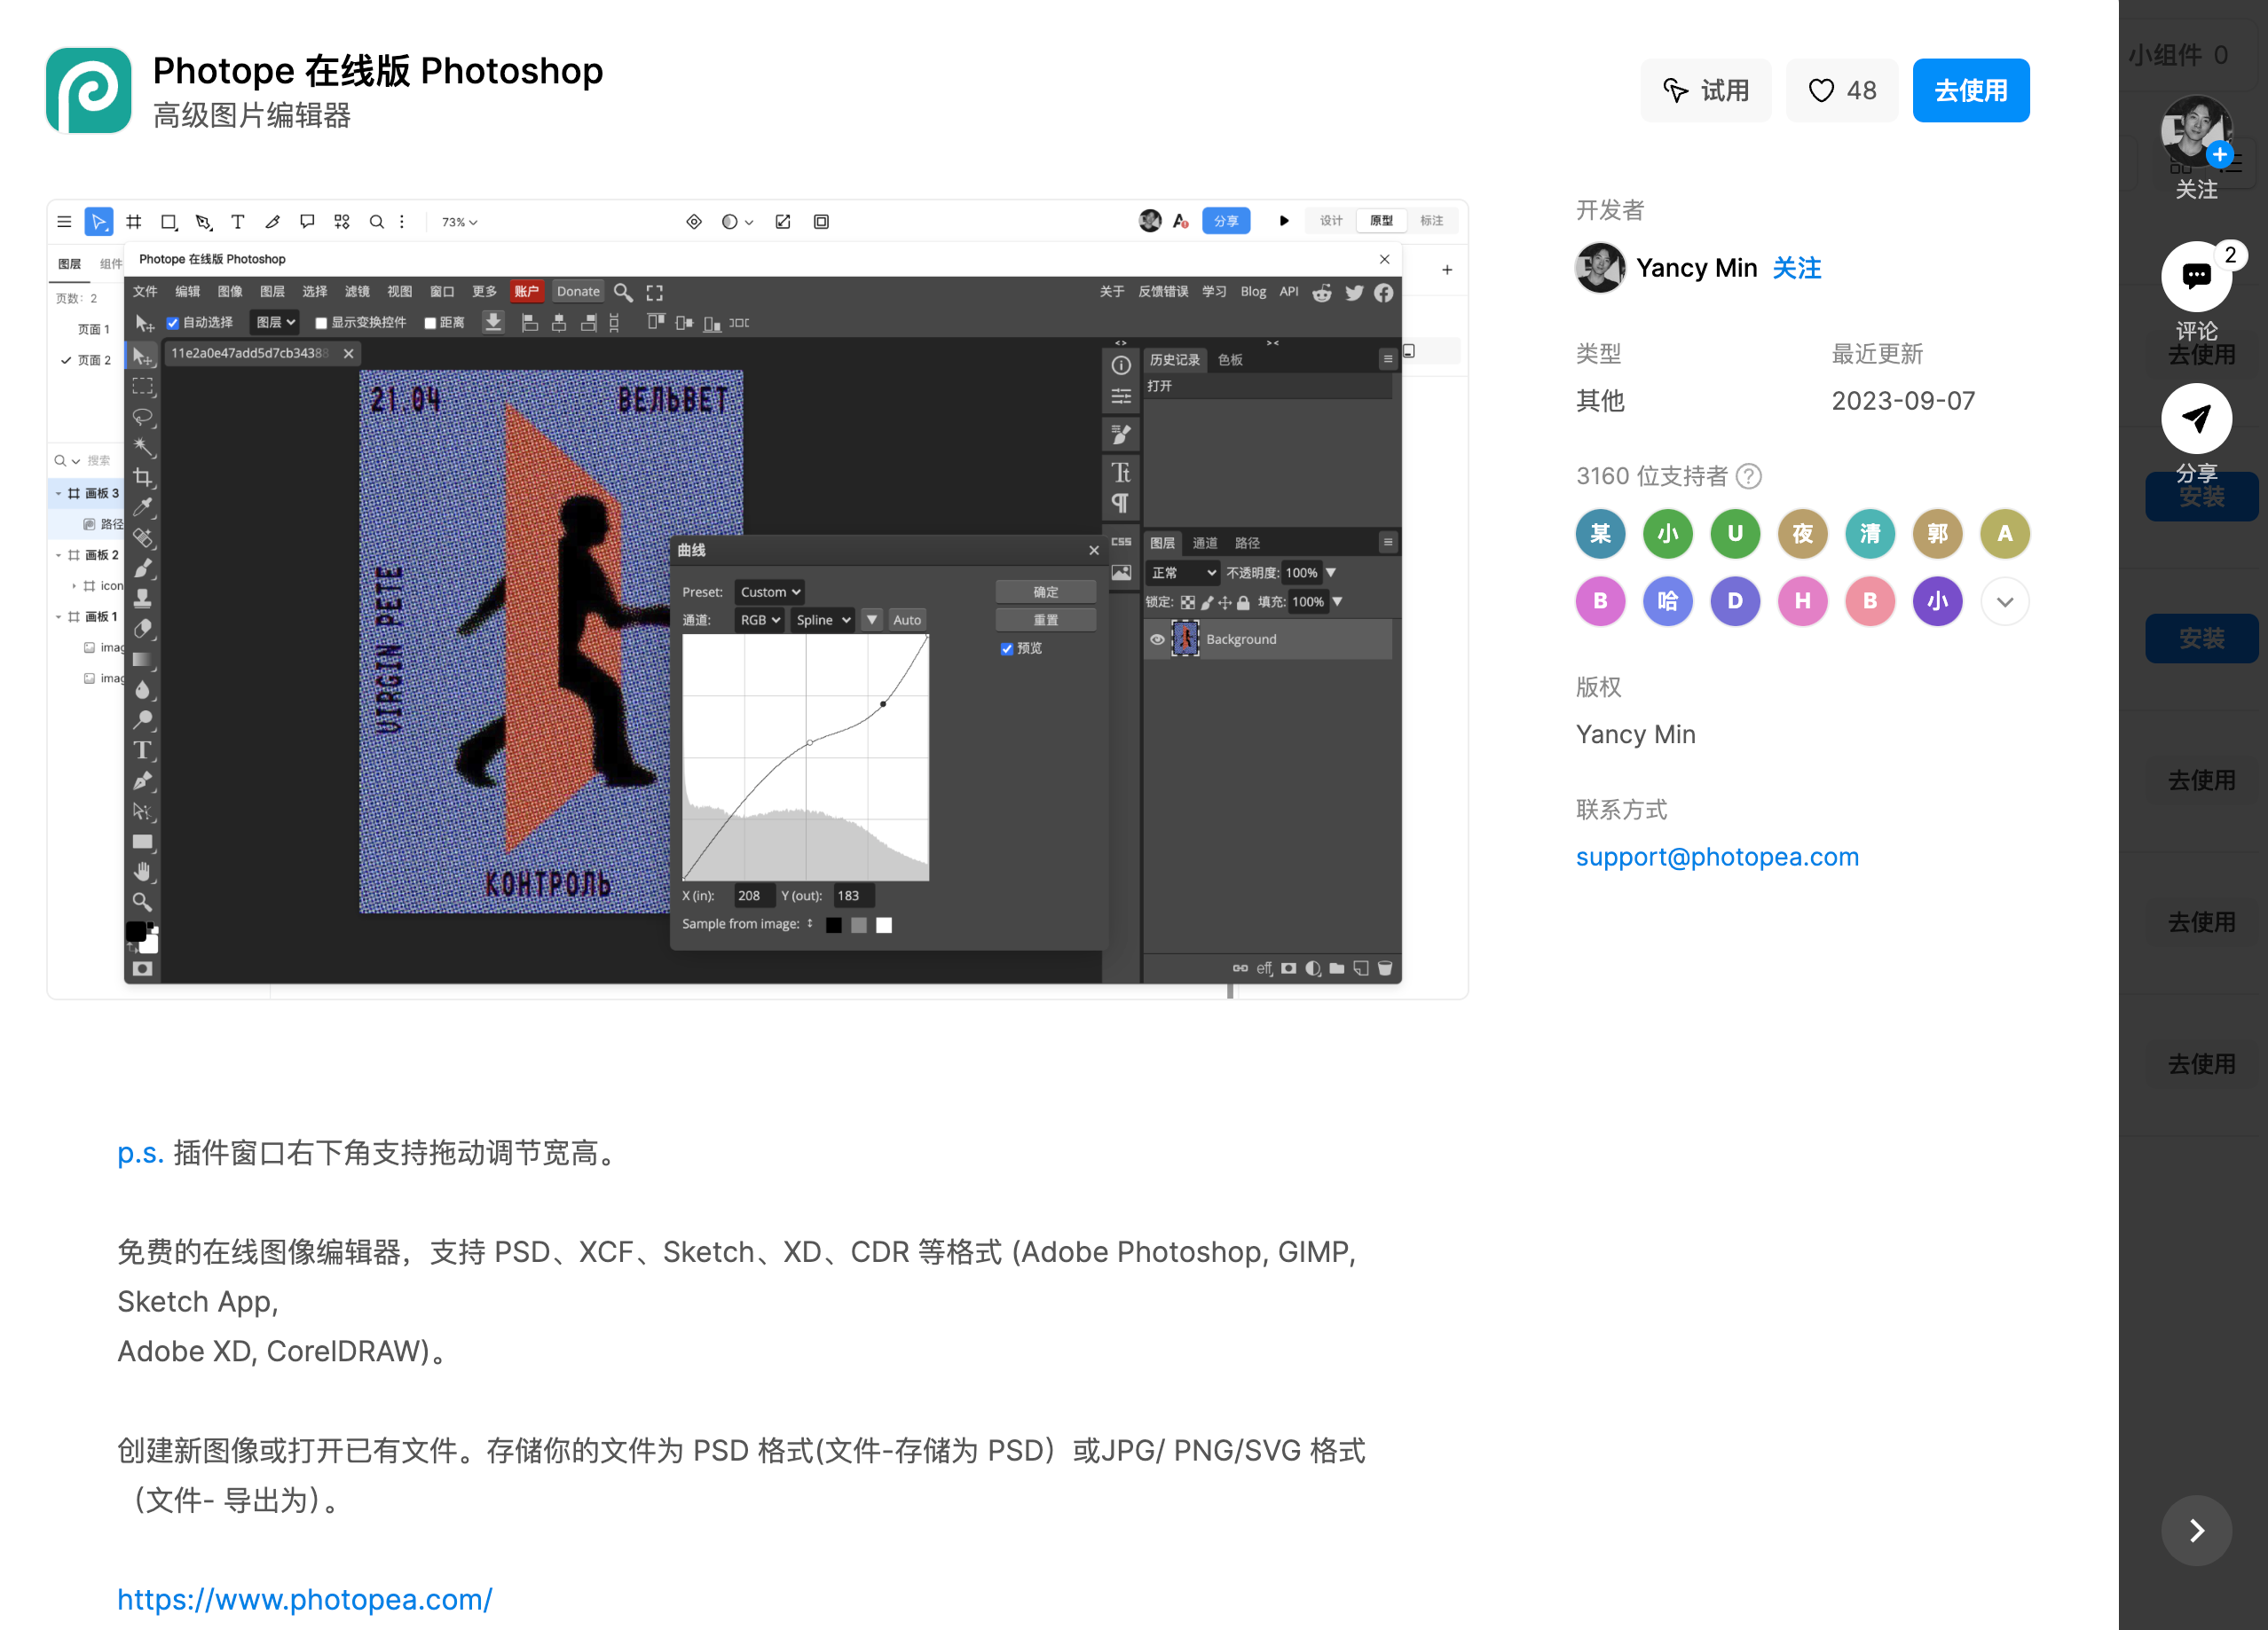
Task: Open the Preset Custom dropdown
Action: (770, 592)
